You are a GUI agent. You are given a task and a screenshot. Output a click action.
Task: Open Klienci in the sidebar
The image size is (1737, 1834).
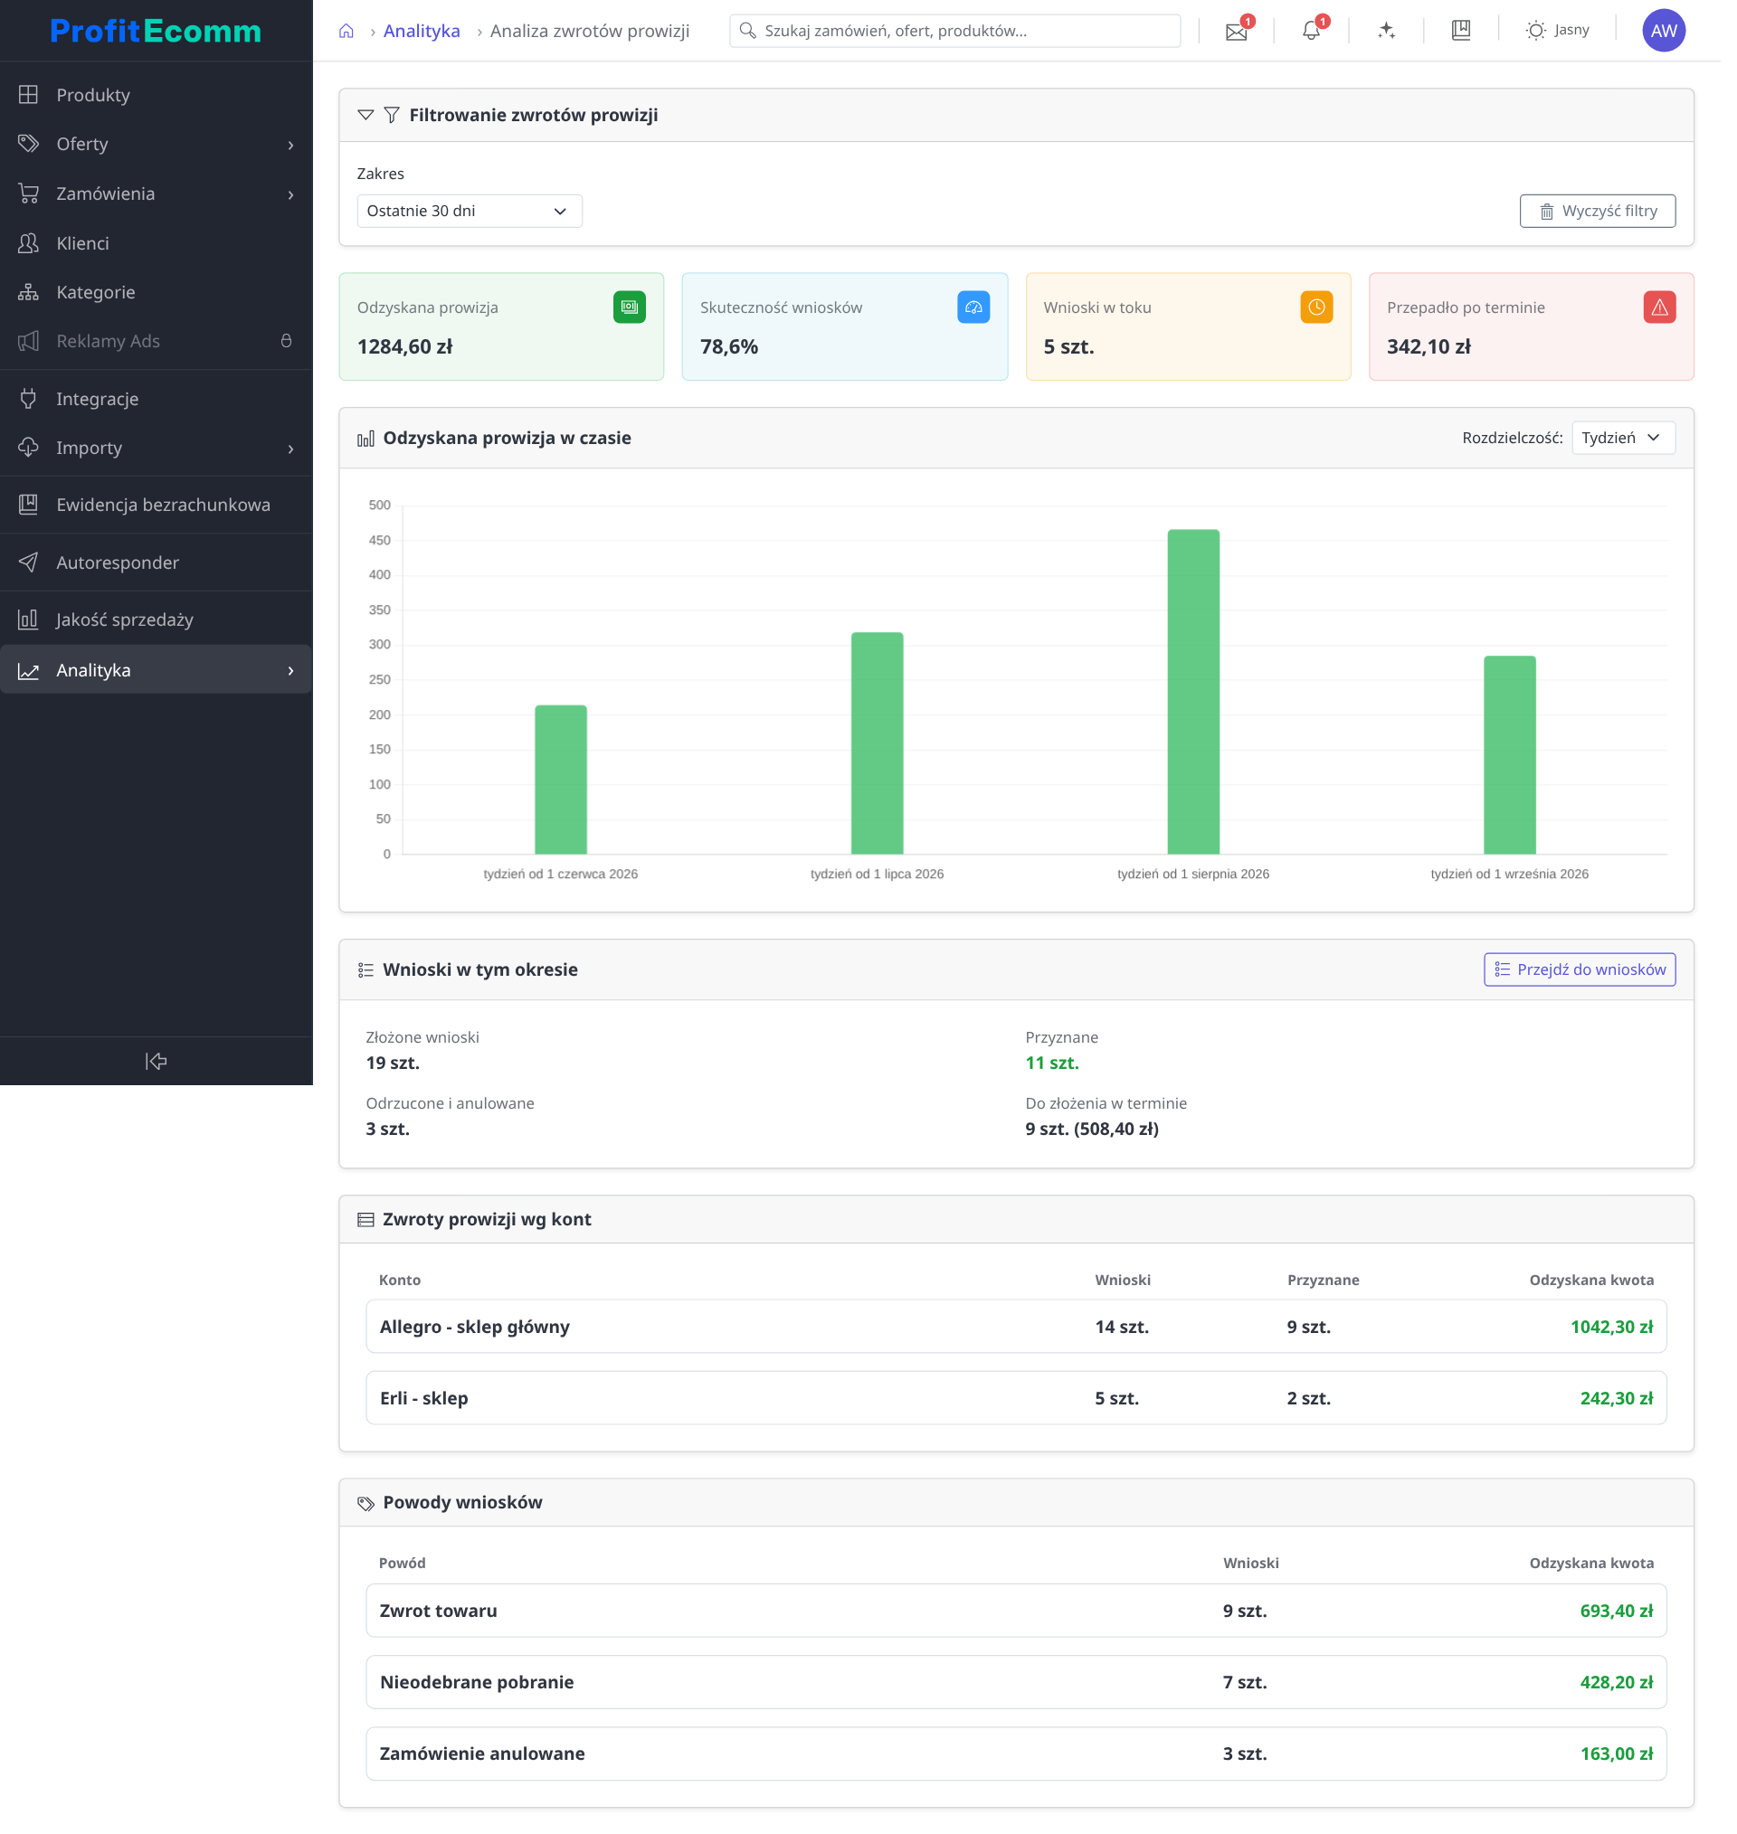coord(157,245)
